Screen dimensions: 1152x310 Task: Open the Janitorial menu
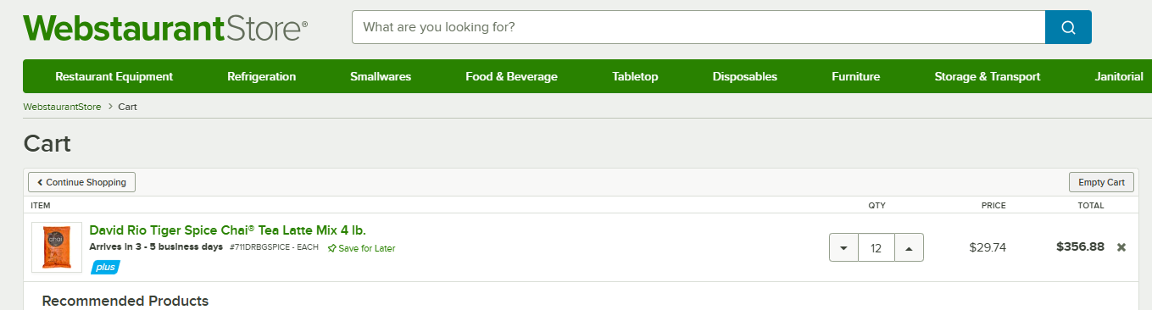coord(1119,76)
